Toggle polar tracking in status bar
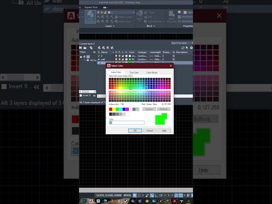Screen dimensions: 272x204 coord(161,195)
